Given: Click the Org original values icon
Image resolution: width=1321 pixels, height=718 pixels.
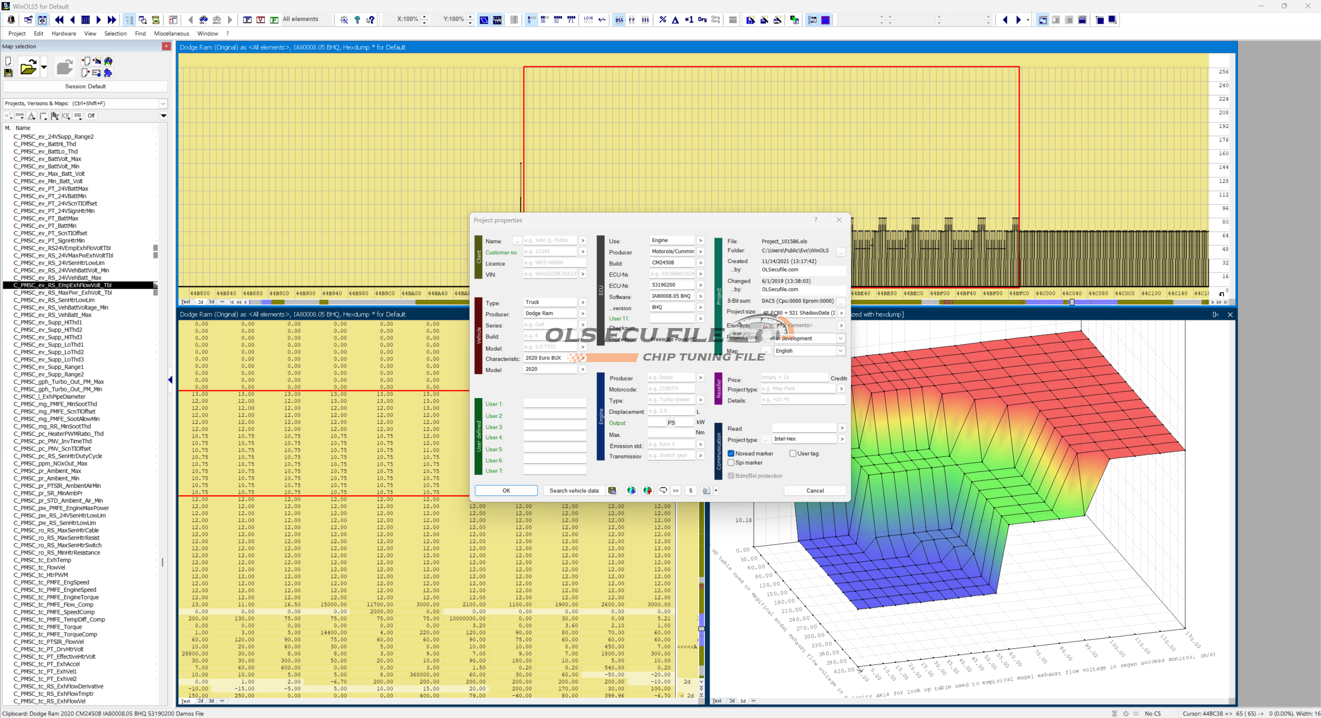Looking at the screenshot, I should (x=702, y=20).
